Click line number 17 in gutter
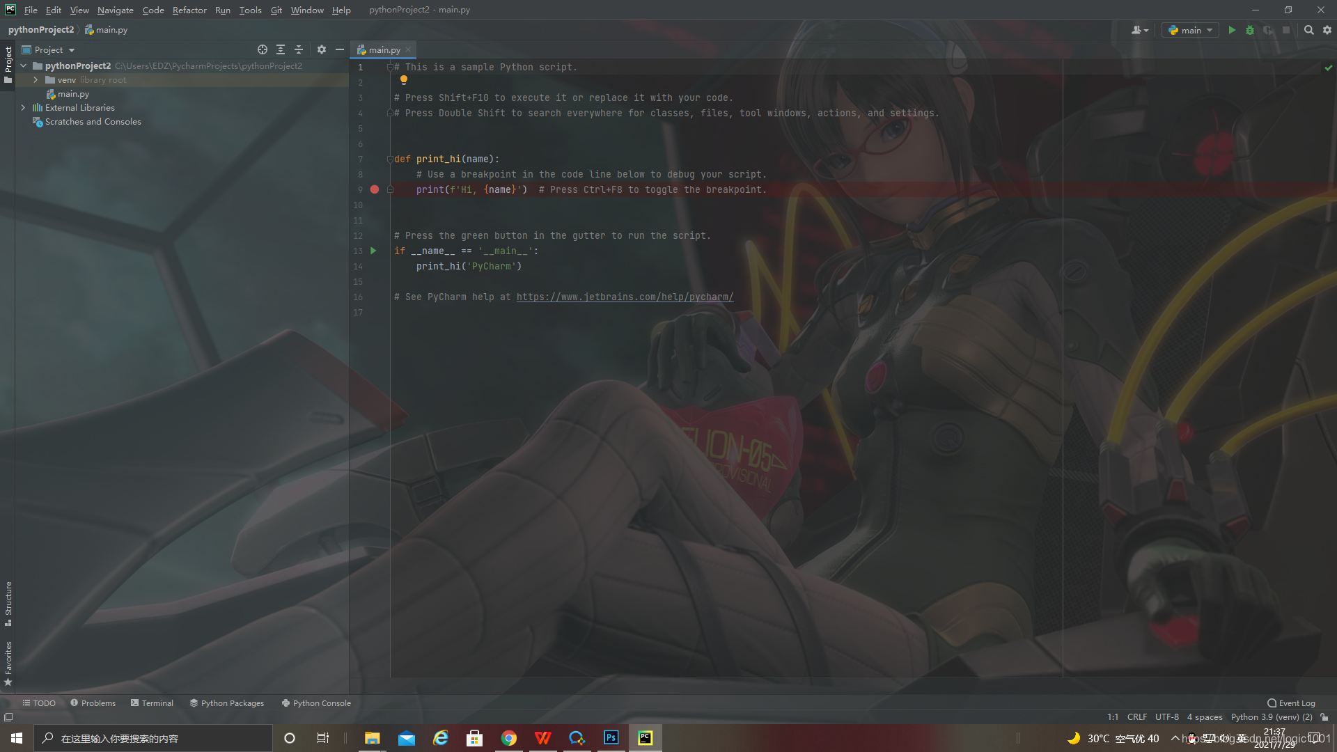The width and height of the screenshot is (1337, 752). pyautogui.click(x=358, y=313)
